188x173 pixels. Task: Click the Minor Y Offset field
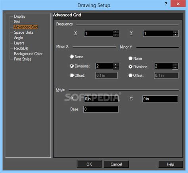point(166,76)
